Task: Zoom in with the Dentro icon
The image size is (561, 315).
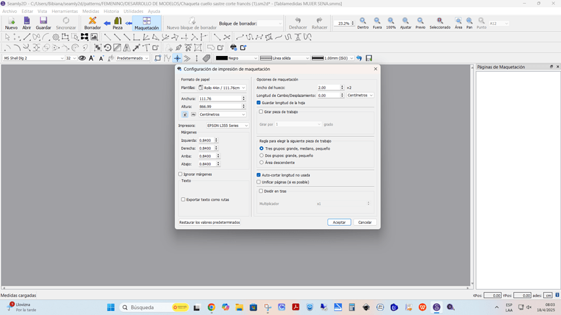Action: [x=363, y=23]
